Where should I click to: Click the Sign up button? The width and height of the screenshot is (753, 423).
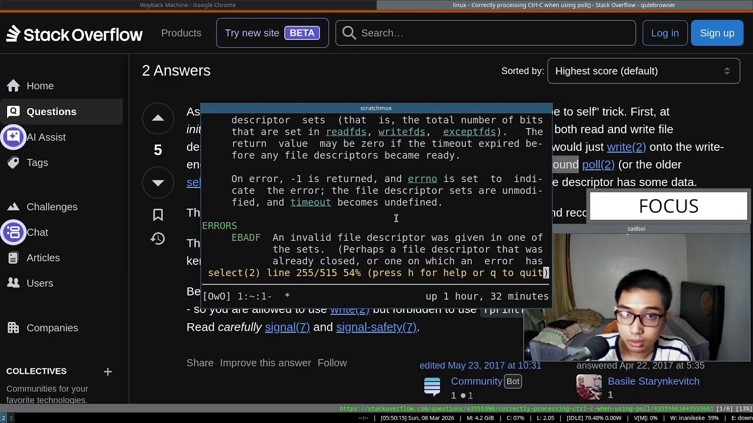(717, 33)
